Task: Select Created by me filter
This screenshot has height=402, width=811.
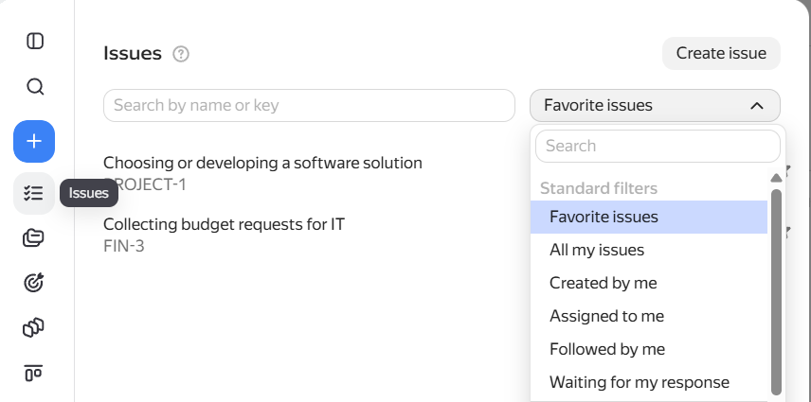Action: click(649, 284)
